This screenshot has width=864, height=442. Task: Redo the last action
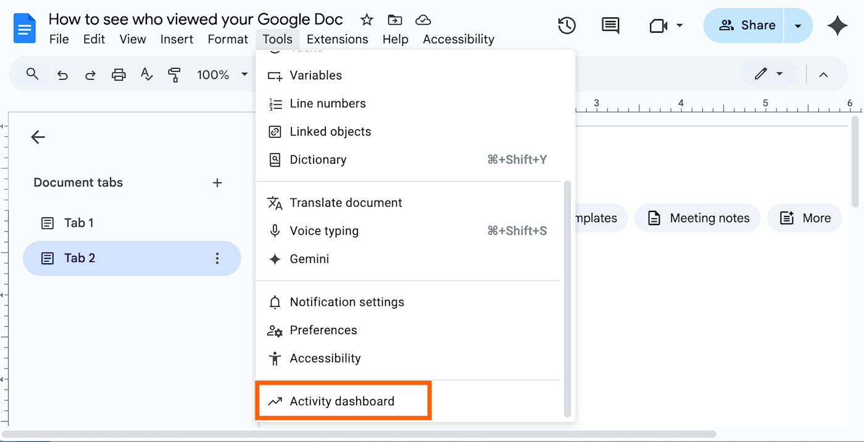90,75
